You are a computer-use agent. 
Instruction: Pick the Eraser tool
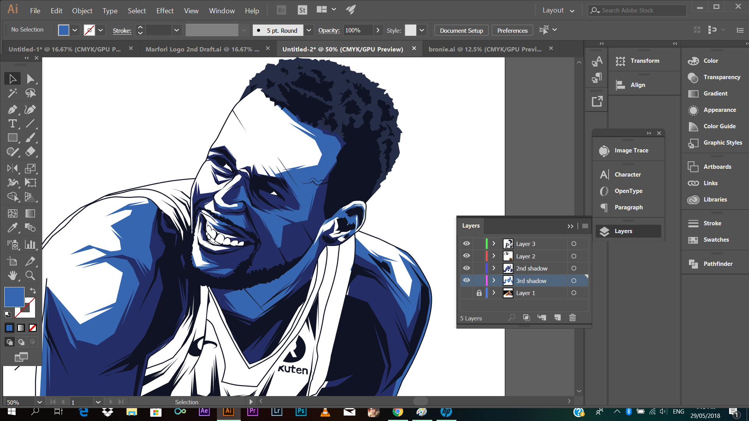point(30,152)
